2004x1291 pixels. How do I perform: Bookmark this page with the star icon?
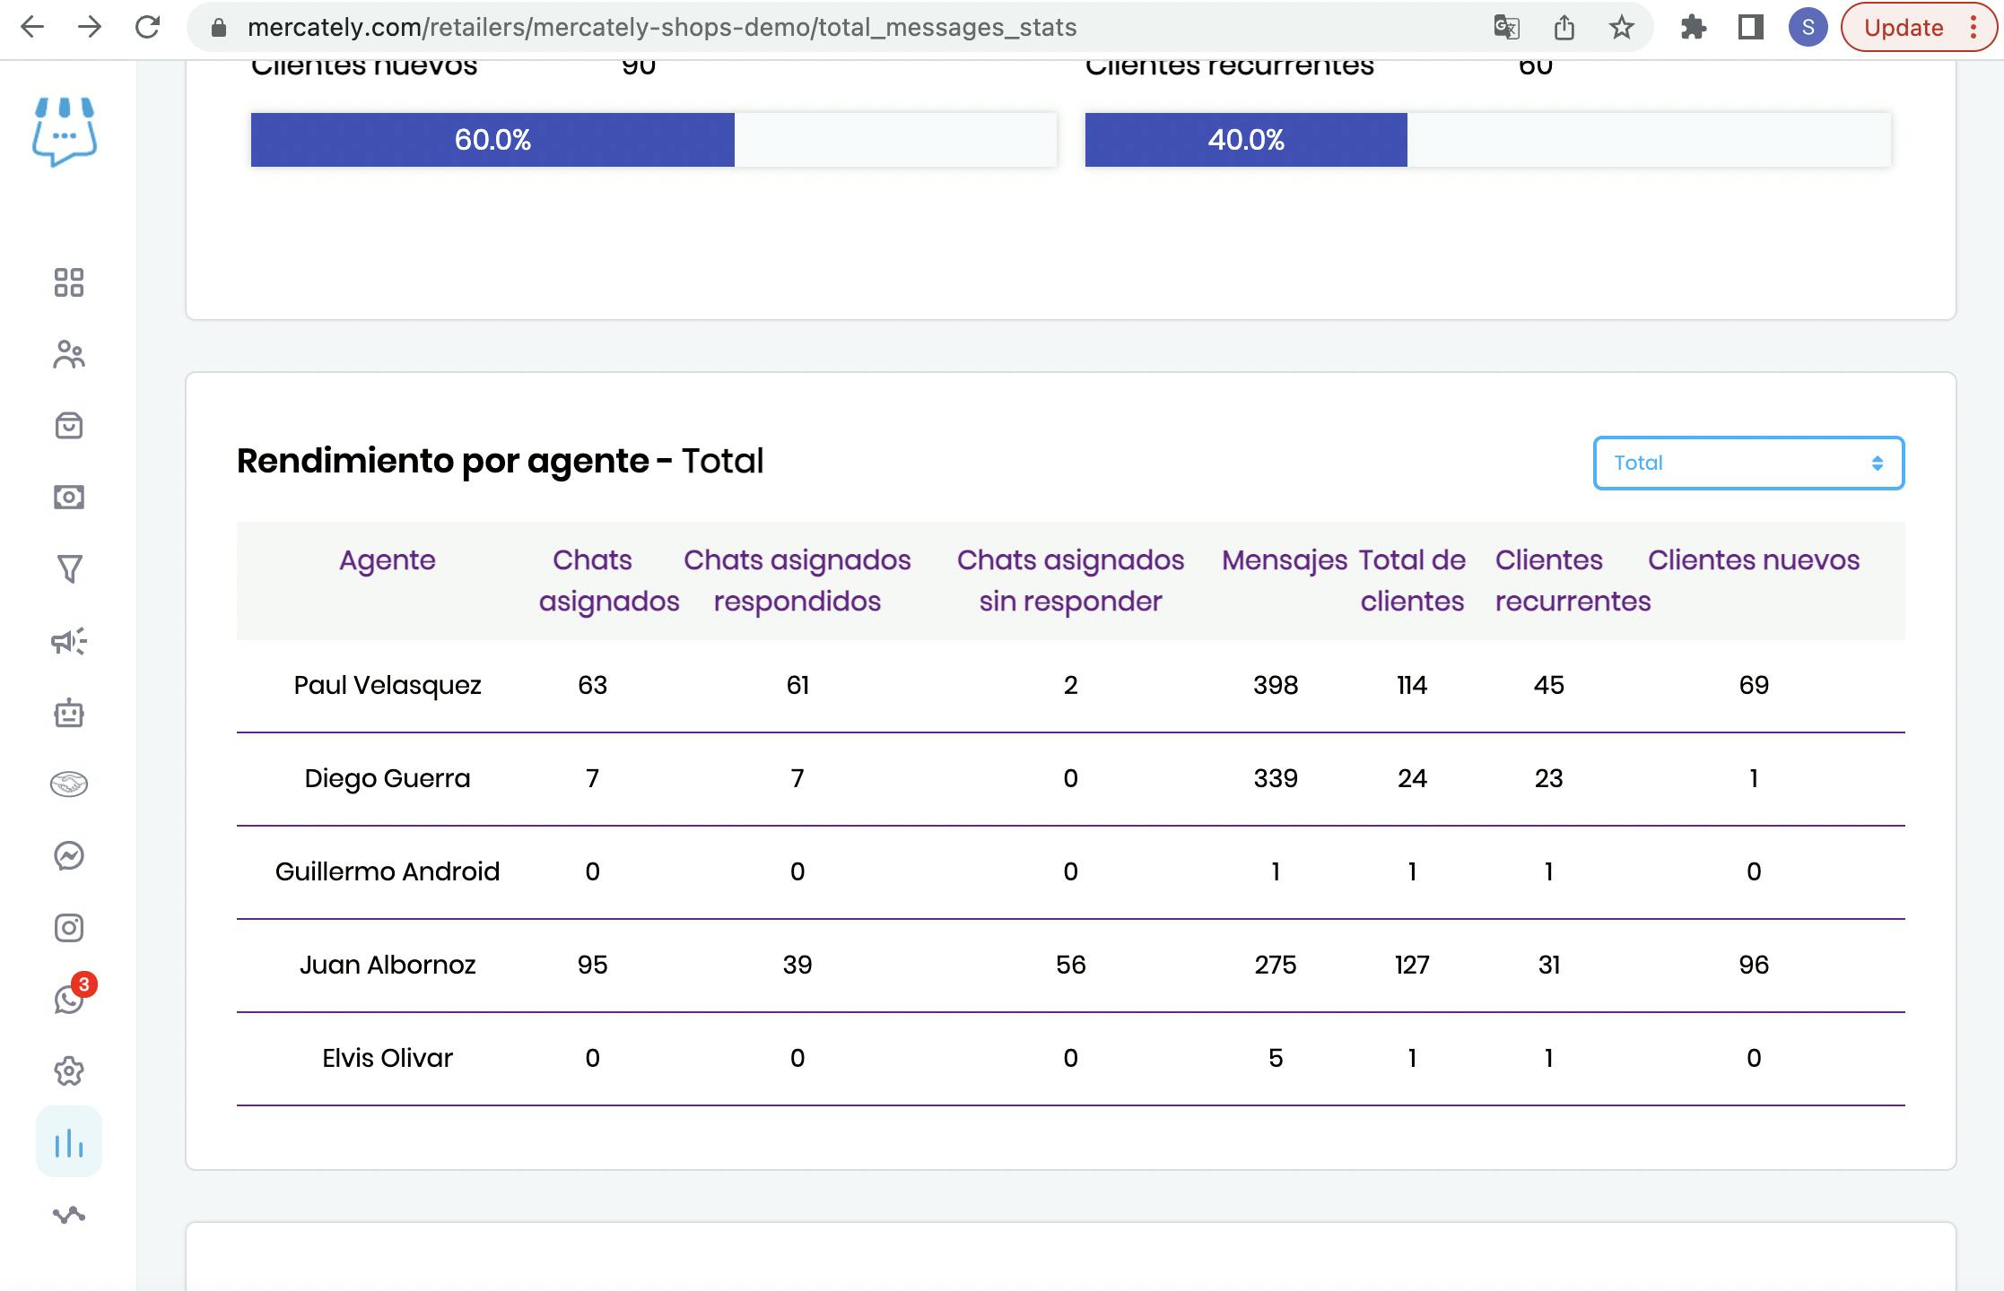tap(1621, 27)
